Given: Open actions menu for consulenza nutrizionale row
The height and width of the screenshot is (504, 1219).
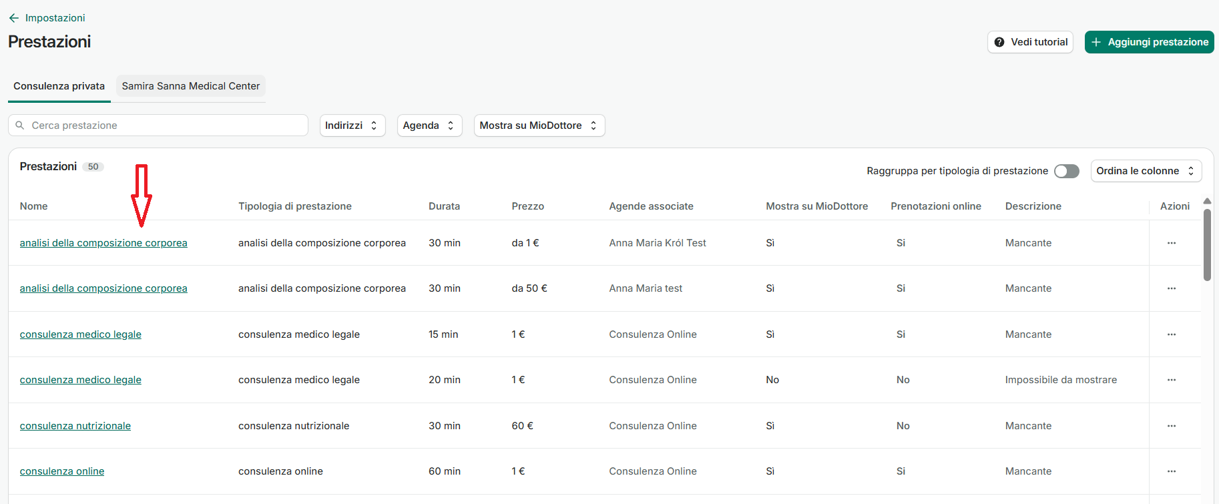Looking at the screenshot, I should click(x=1172, y=426).
